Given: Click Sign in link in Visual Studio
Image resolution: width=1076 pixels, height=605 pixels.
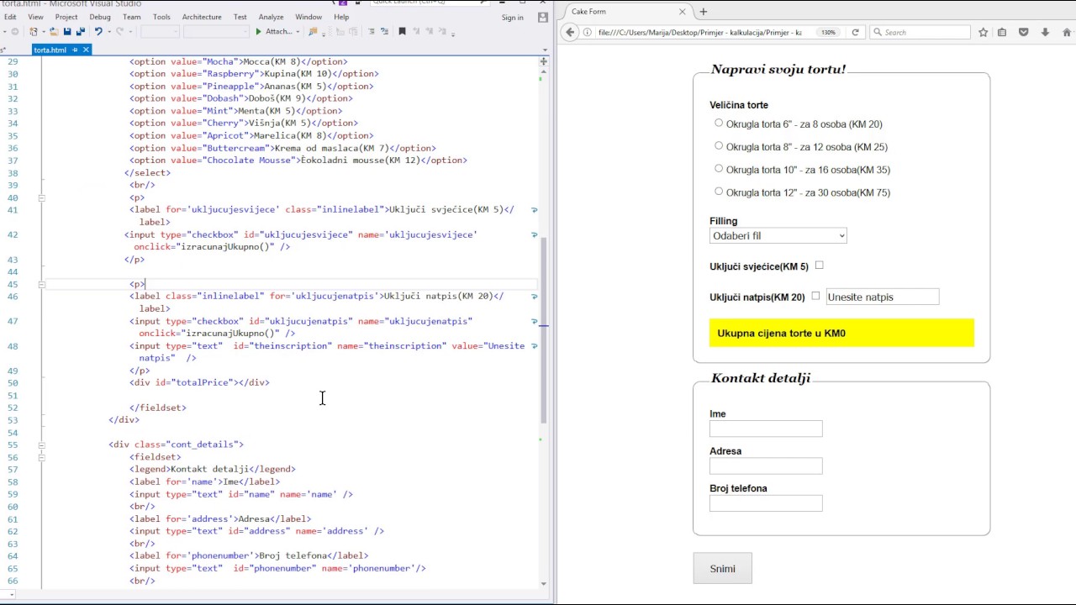Looking at the screenshot, I should point(512,18).
